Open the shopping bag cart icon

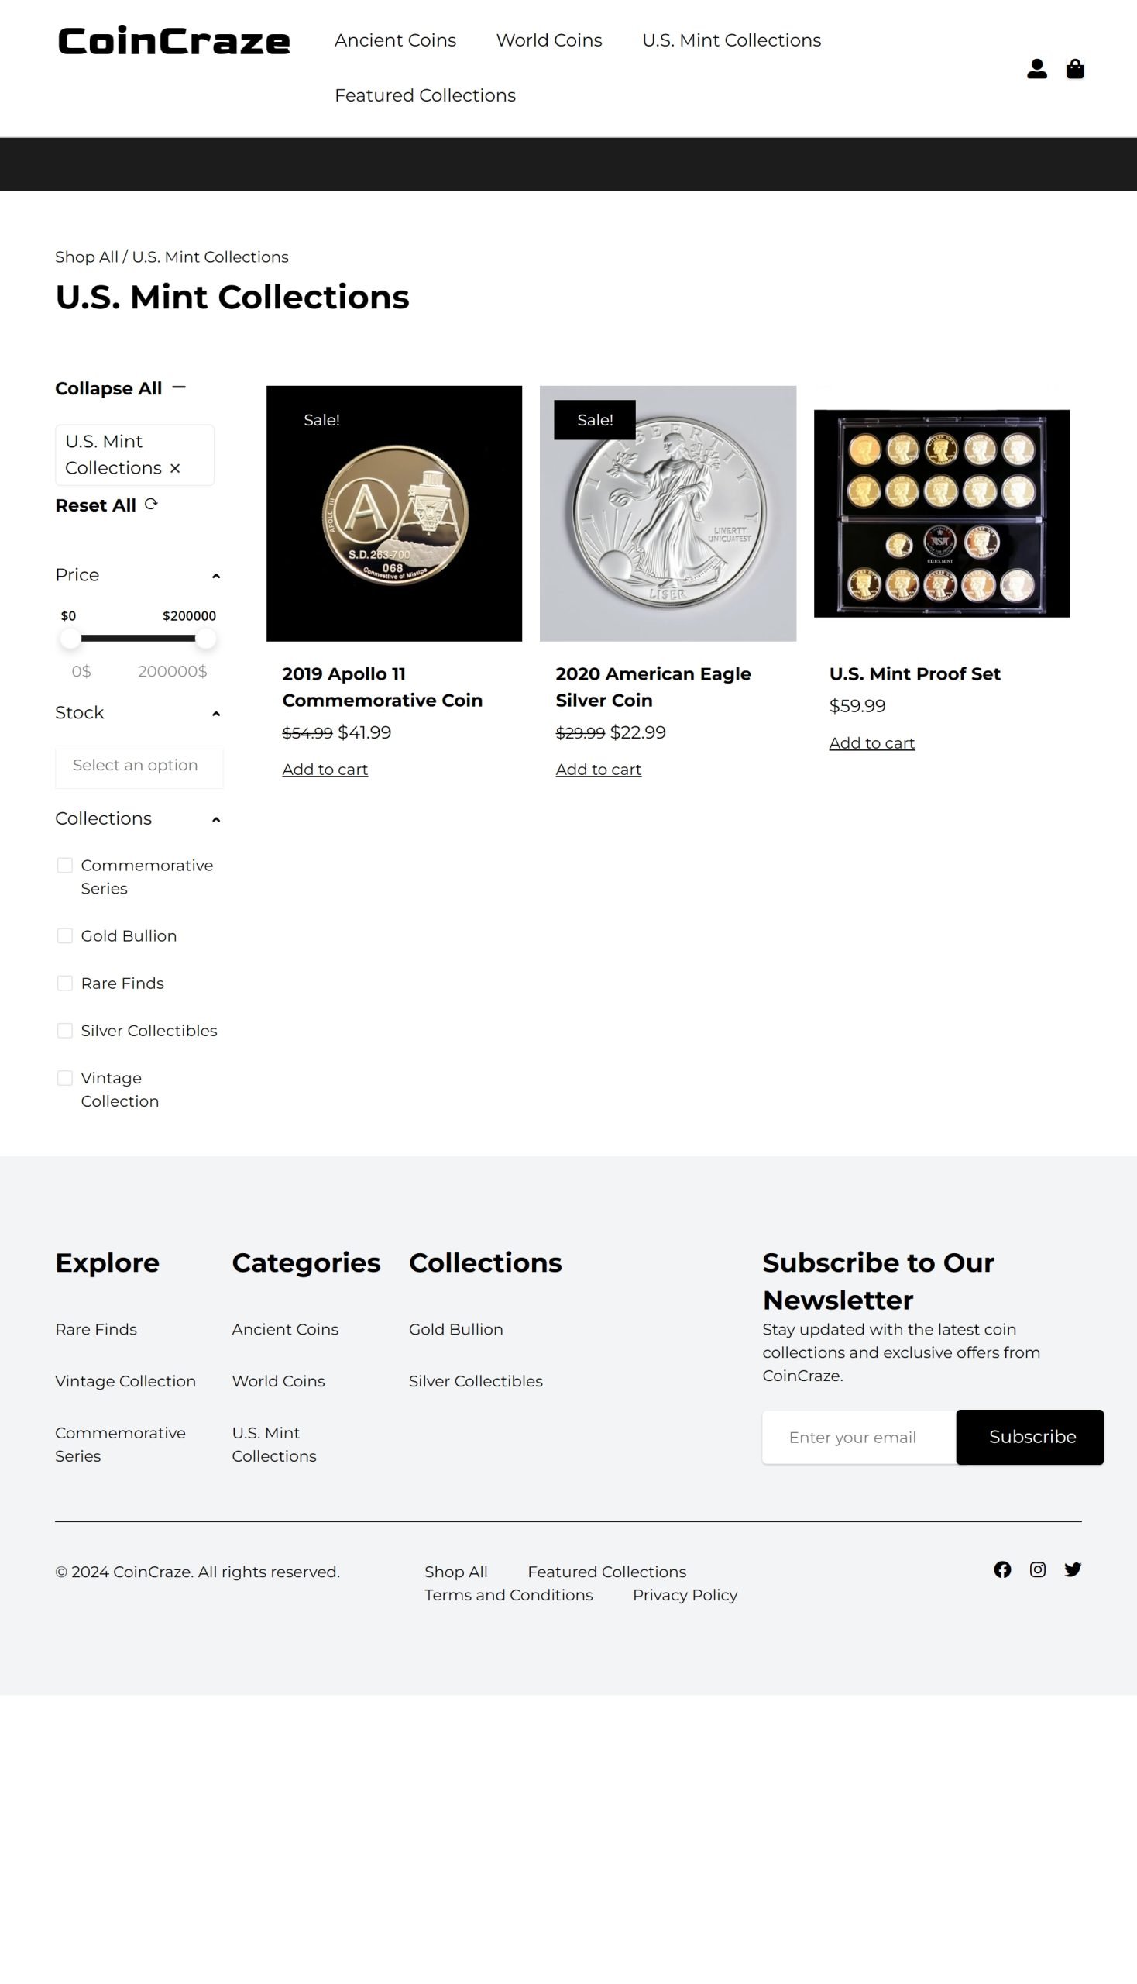tap(1074, 69)
